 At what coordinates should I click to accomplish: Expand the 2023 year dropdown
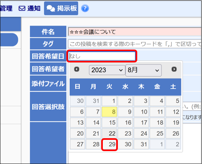click(107, 70)
